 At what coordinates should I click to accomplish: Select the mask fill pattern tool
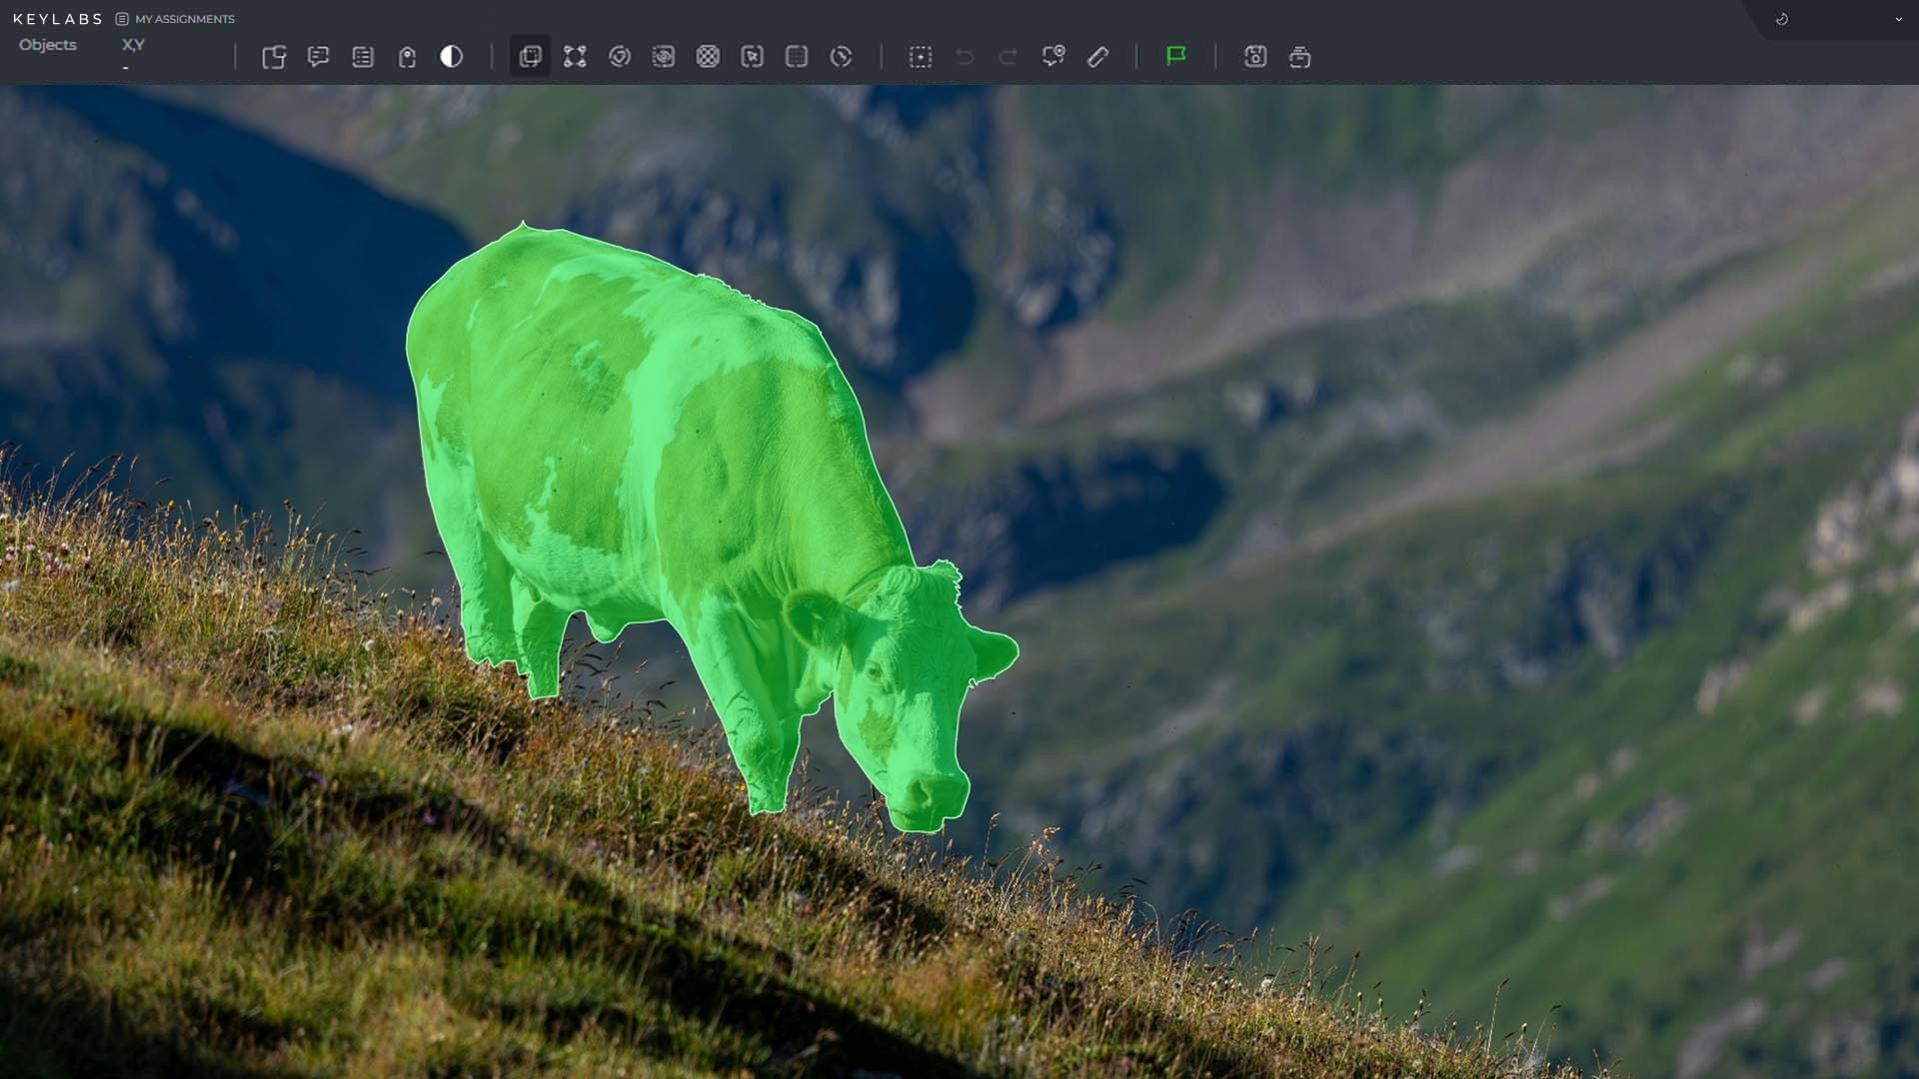[x=709, y=57]
